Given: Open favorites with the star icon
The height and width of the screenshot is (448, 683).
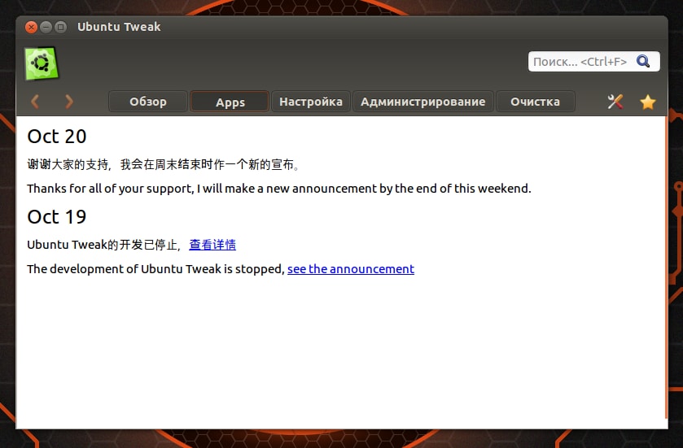Looking at the screenshot, I should tap(648, 102).
